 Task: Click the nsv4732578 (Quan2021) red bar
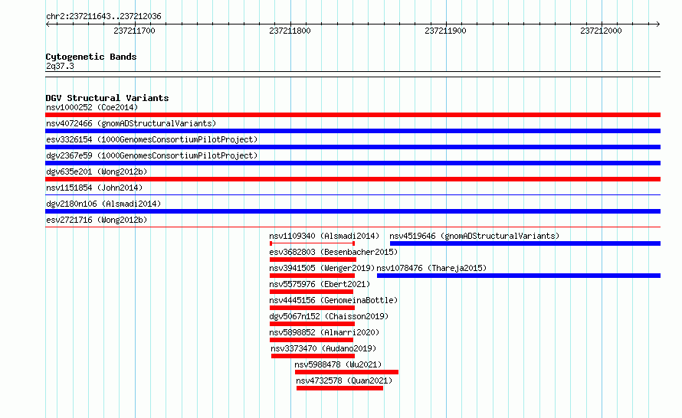pos(339,388)
